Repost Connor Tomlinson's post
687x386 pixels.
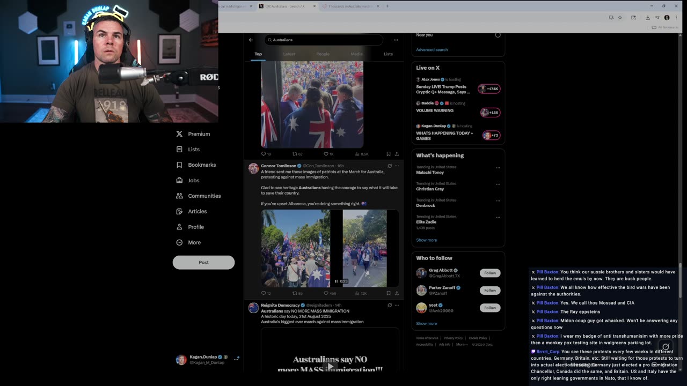[295, 293]
